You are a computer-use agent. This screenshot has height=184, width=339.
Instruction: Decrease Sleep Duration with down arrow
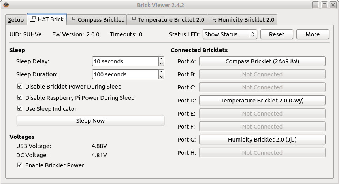pos(161,77)
